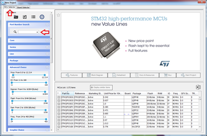Click the Buy button

tap(168, 75)
